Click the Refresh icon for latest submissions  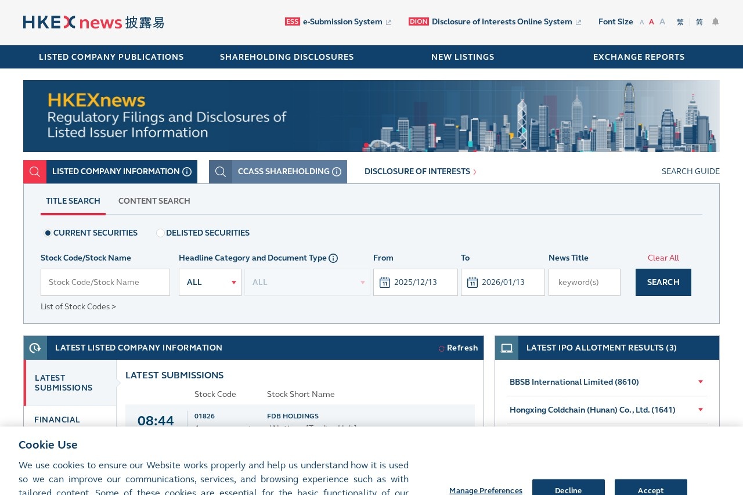click(442, 349)
